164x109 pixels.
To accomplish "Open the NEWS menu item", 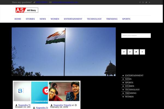I will (43, 19).
